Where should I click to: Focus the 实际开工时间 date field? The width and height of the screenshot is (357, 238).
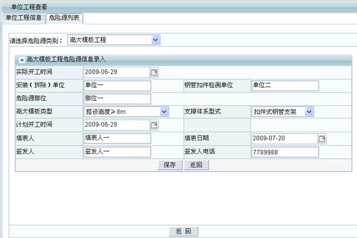(117, 72)
